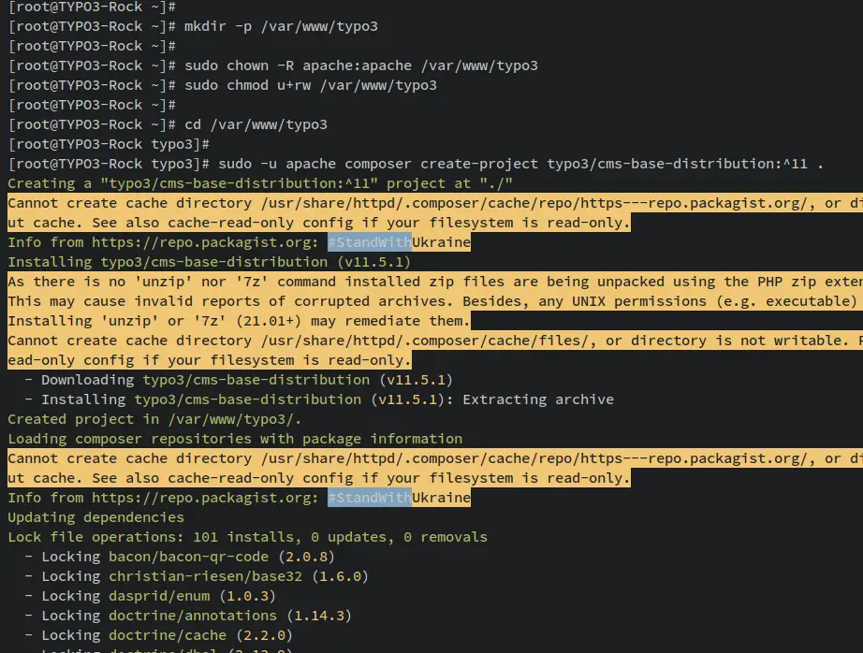Click the 'Lock file operations: 101 installs' line
The image size is (863, 653).
247,537
